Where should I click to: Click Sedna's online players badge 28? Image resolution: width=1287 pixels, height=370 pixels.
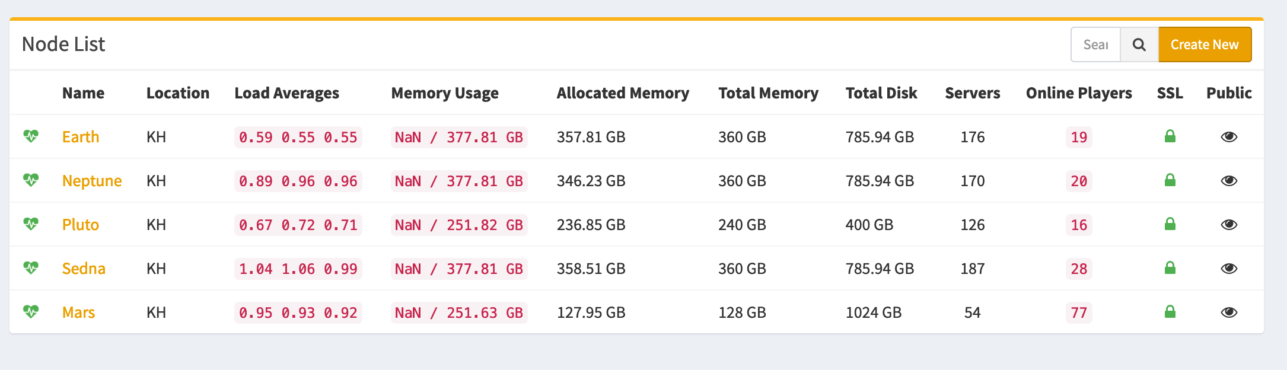coord(1079,269)
